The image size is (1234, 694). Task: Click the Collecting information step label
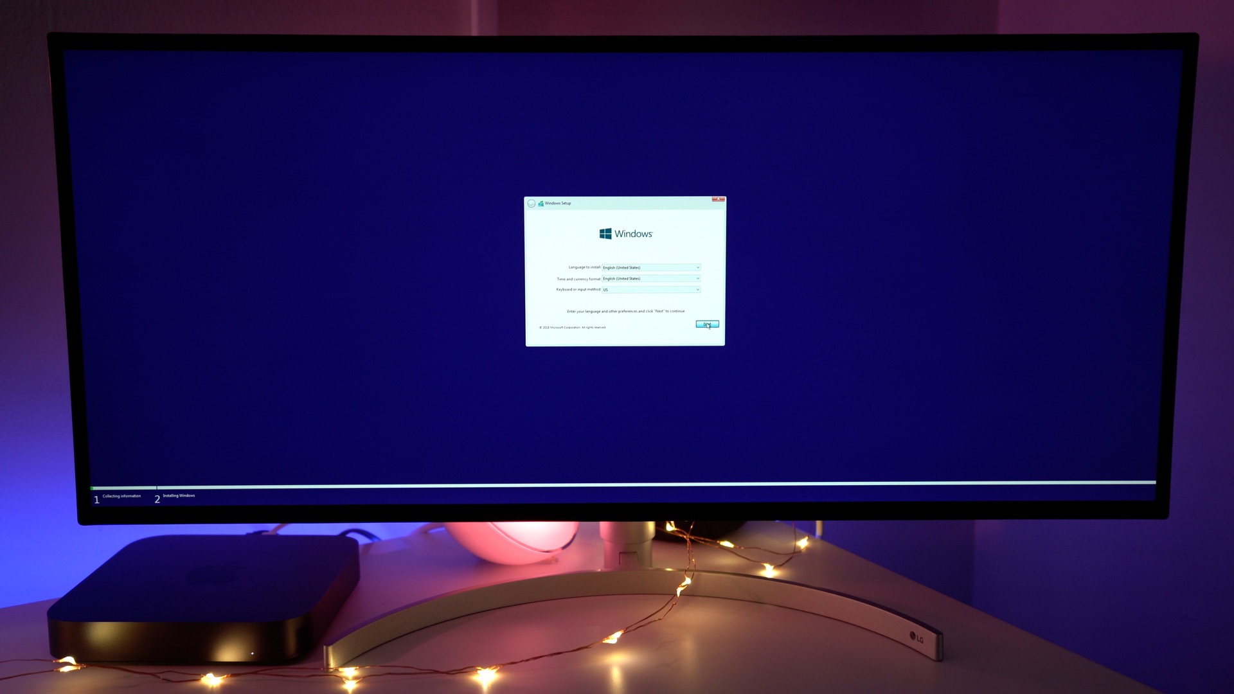pos(121,496)
